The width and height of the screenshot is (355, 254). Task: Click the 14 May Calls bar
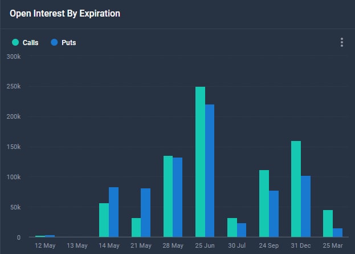point(104,220)
